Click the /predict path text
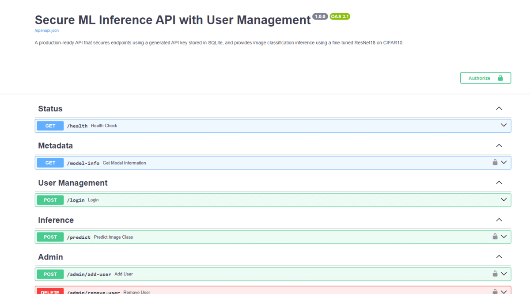Image resolution: width=530 pixels, height=294 pixels. (79, 237)
